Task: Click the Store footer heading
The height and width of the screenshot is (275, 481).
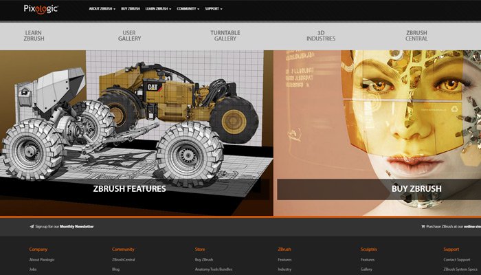Action: [200, 249]
